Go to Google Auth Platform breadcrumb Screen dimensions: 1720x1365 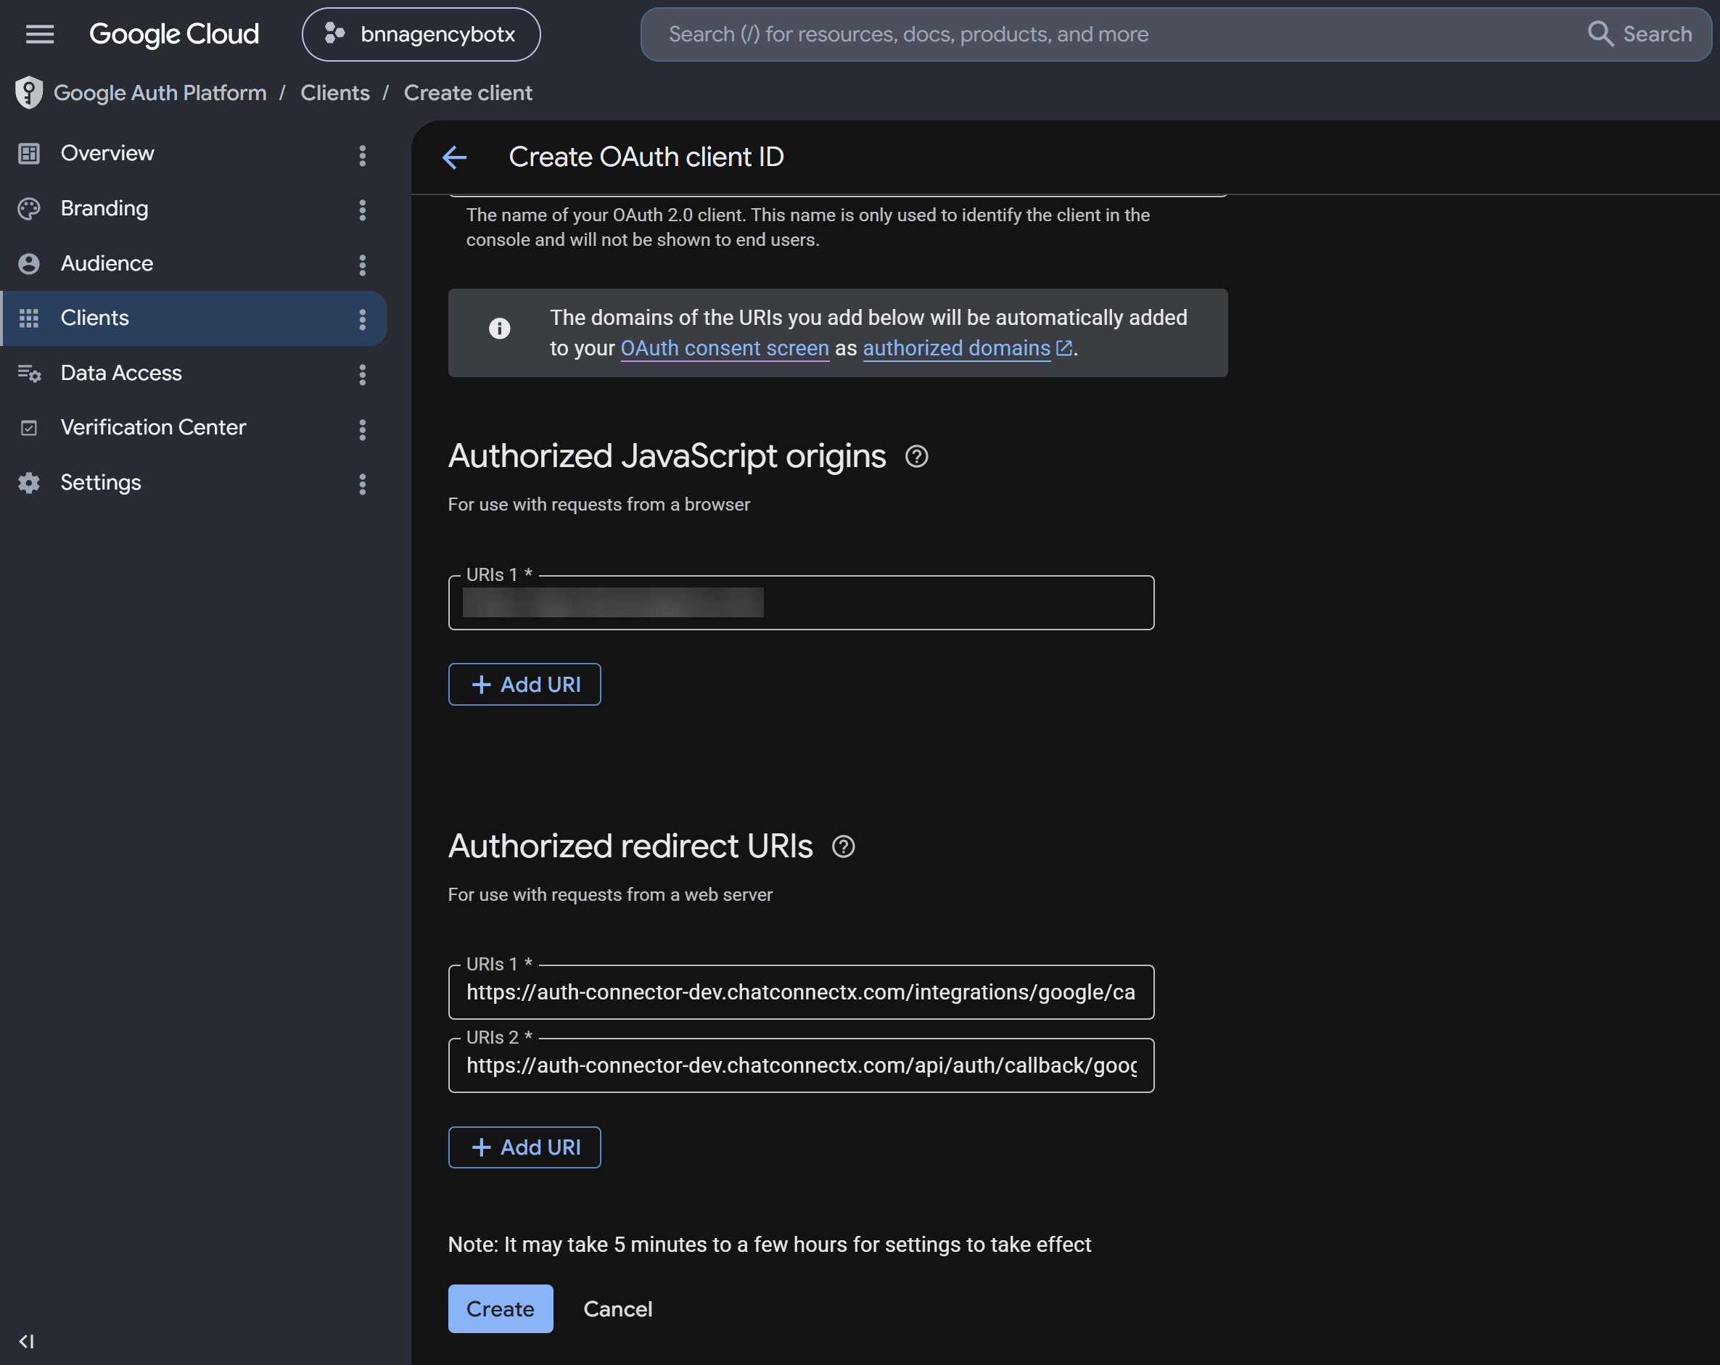160,93
